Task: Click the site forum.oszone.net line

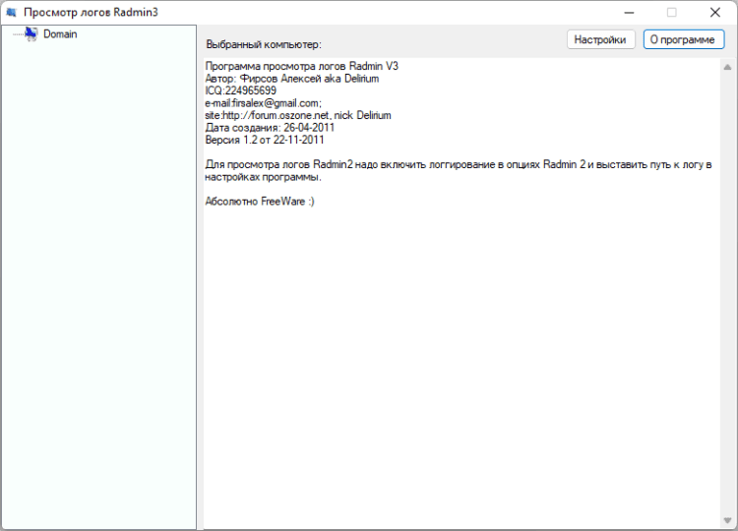Action: (298, 115)
